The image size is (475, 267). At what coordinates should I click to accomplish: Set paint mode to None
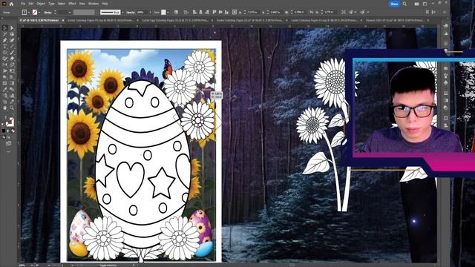(13, 131)
